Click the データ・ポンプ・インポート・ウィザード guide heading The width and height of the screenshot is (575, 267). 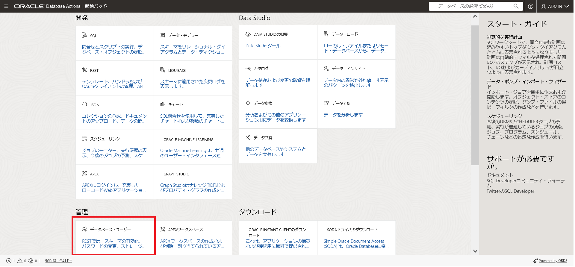click(526, 84)
